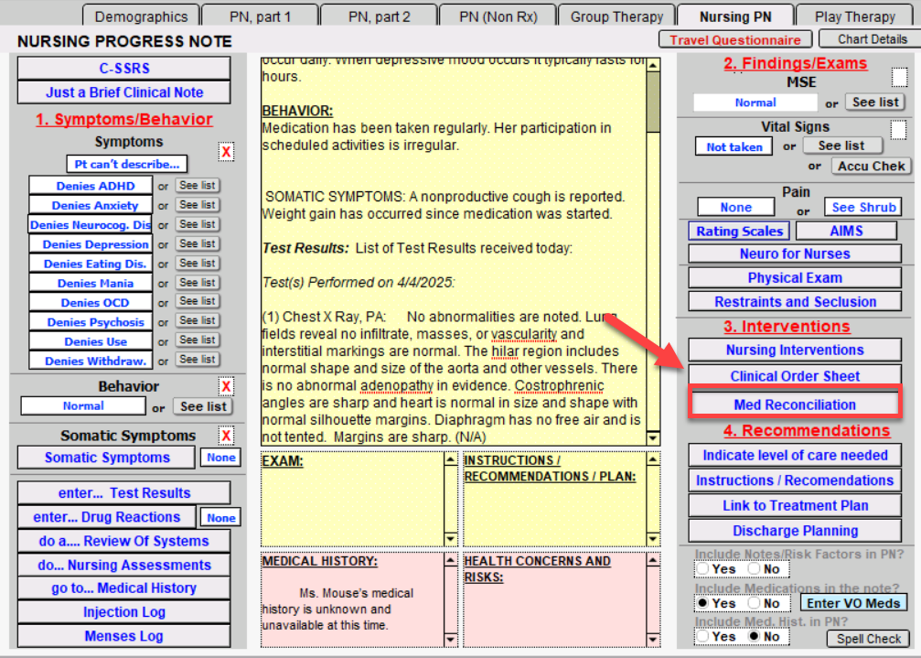Image resolution: width=921 pixels, height=658 pixels.
Task: Open the Travel Questionnaire
Action: [735, 39]
